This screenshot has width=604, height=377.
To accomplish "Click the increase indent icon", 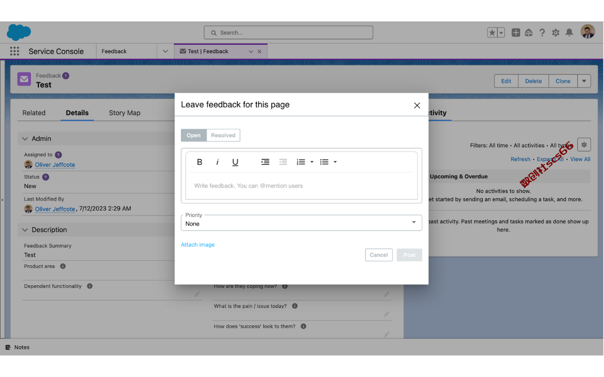I will pos(265,162).
